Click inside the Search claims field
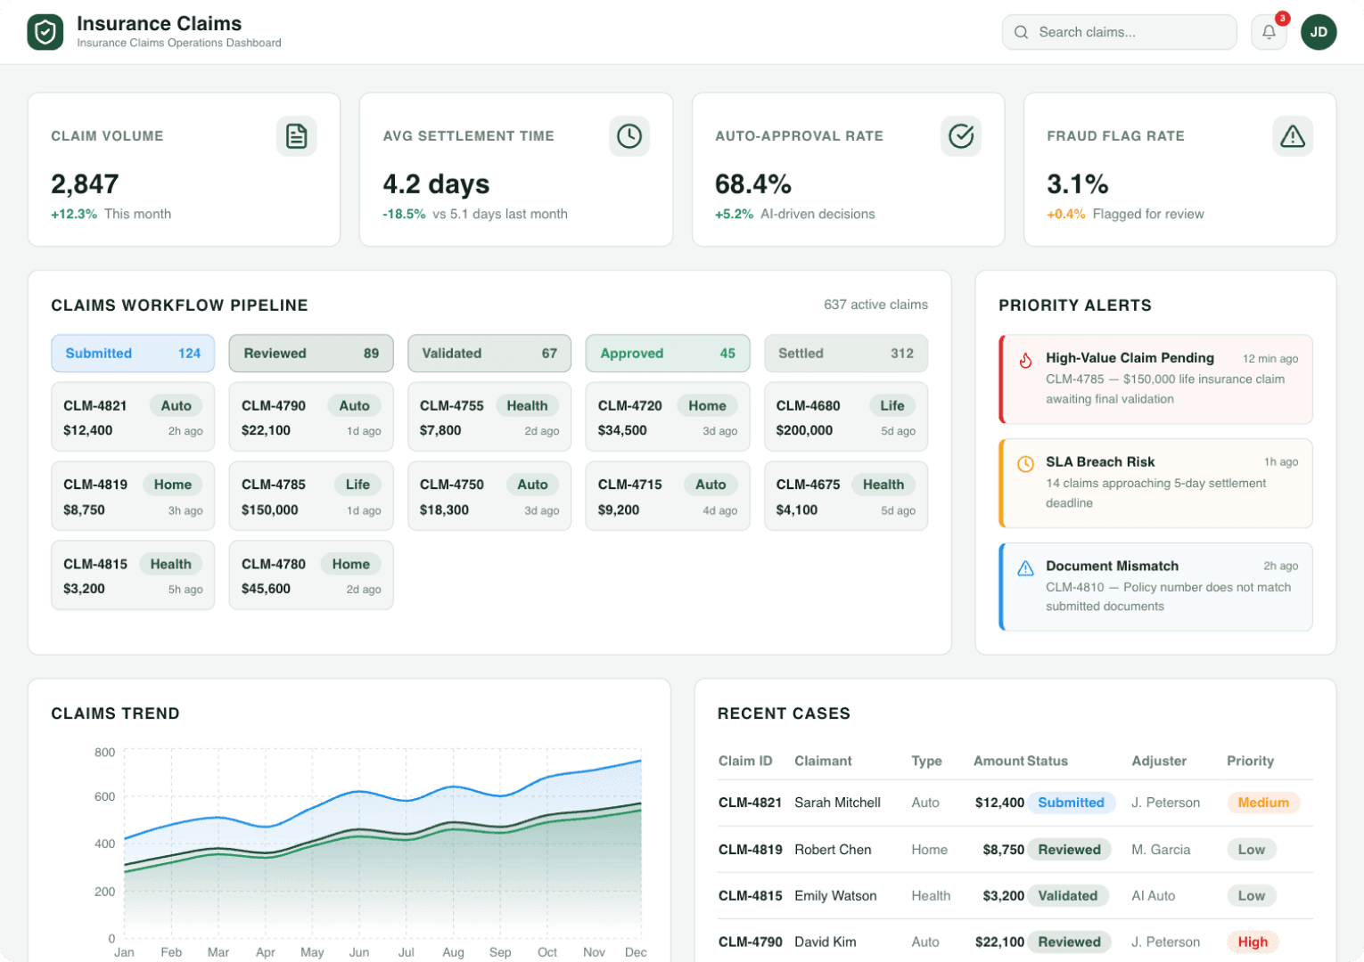 coord(1119,32)
